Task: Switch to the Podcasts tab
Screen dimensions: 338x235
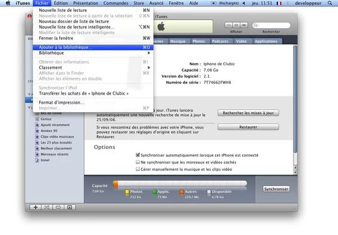Action: tap(220, 41)
